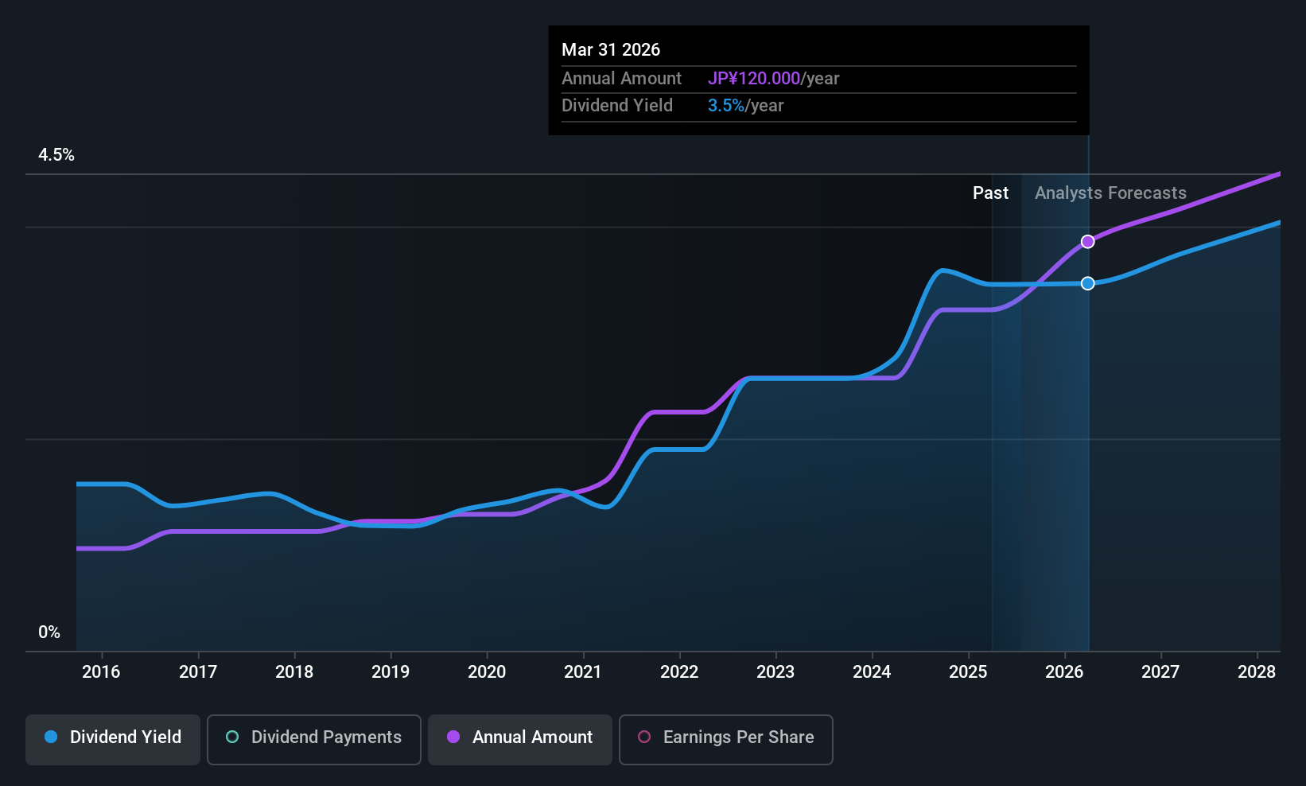Click the 2017 x-axis label
Image resolution: width=1306 pixels, height=786 pixels.
198,672
